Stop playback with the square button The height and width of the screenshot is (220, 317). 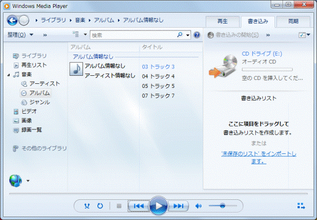click(x=119, y=206)
